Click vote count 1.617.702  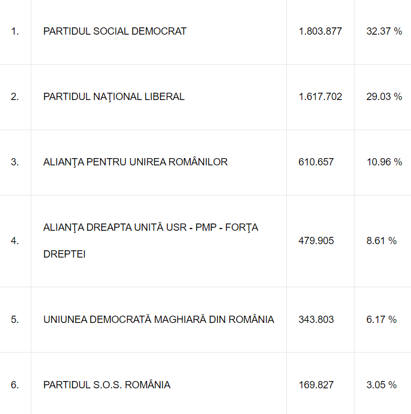pyautogui.click(x=320, y=97)
